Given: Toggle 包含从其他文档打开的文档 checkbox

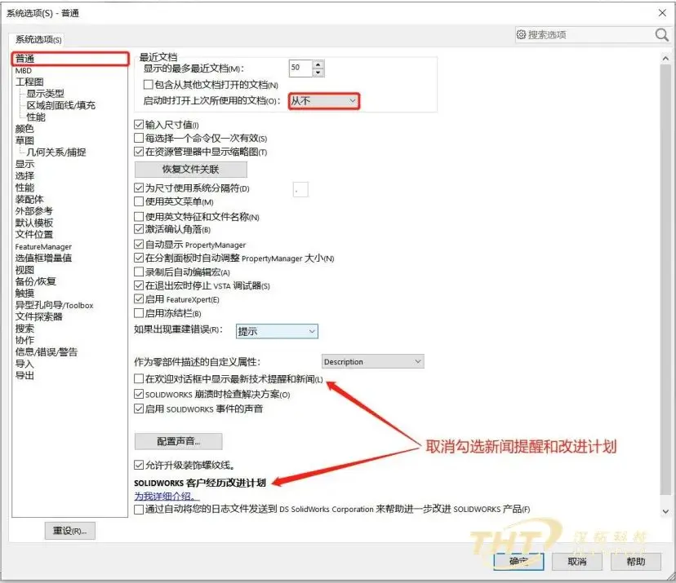Looking at the screenshot, I should pos(148,85).
